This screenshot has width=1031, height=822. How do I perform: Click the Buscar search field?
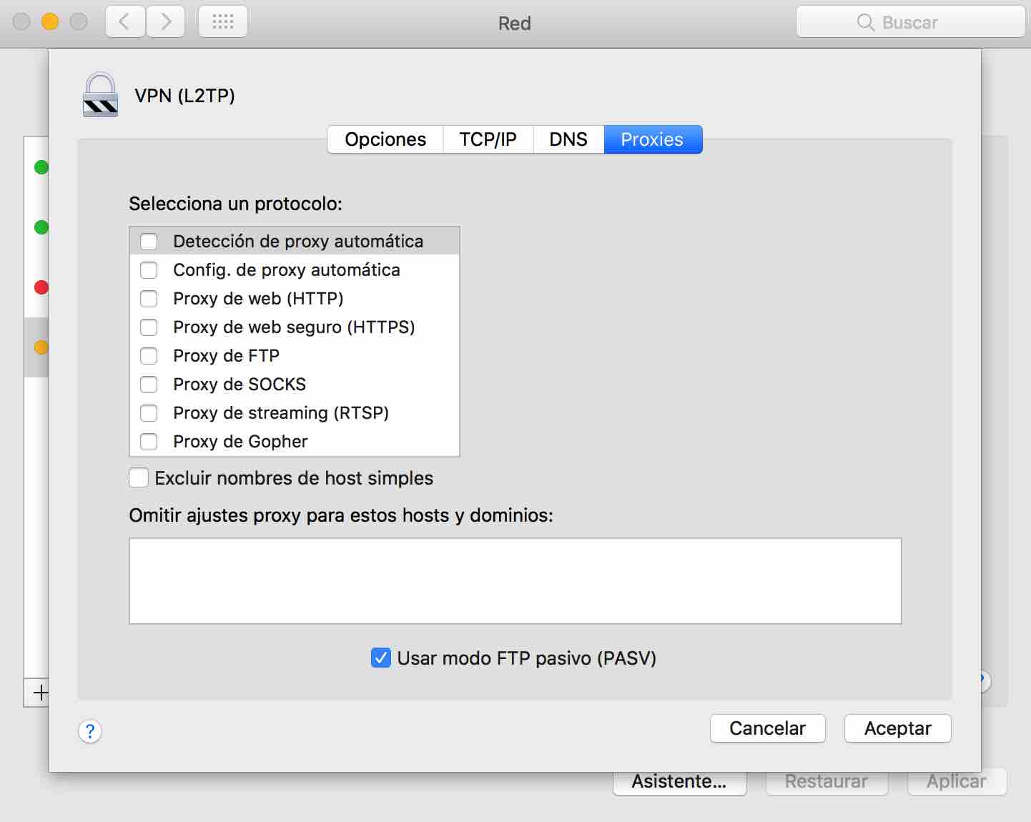pos(922,23)
